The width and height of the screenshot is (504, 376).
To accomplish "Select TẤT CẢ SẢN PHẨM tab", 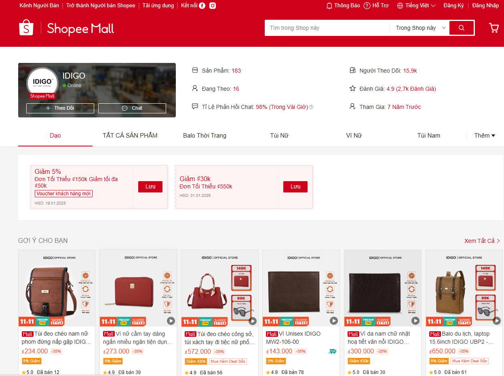I will point(130,136).
